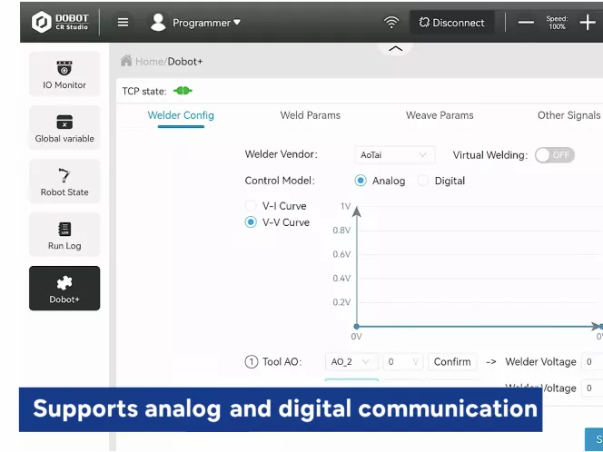Click the Home icon in the breadcrumb

coord(126,61)
